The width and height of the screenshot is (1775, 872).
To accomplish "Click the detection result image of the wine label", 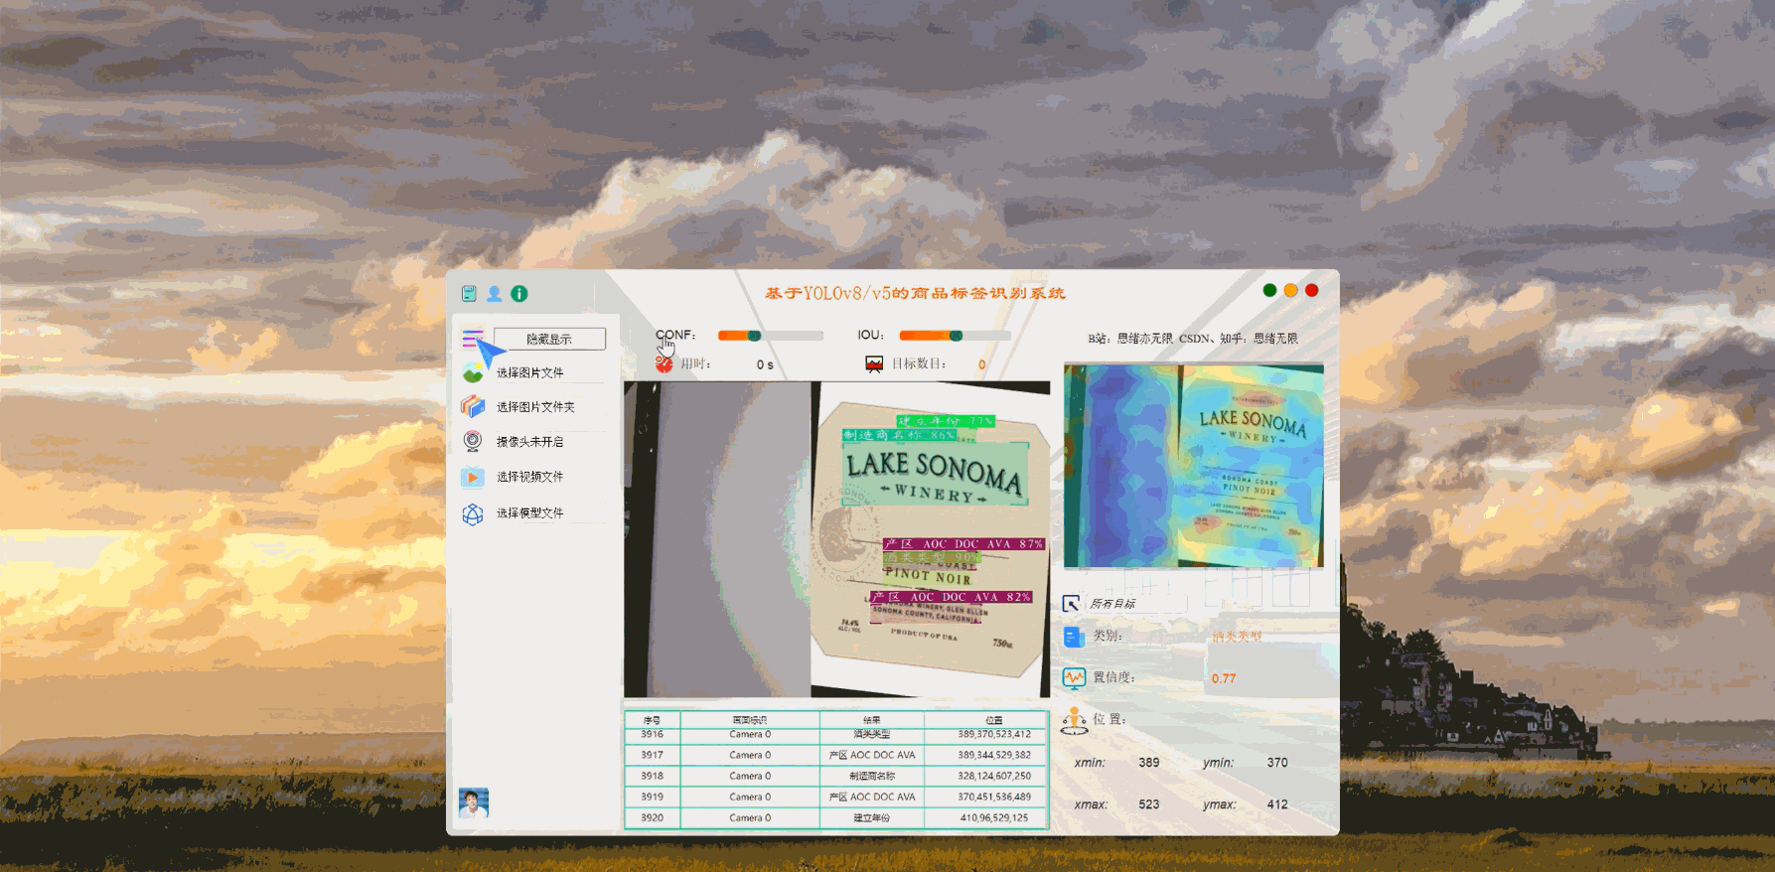I will pyautogui.click(x=836, y=539).
